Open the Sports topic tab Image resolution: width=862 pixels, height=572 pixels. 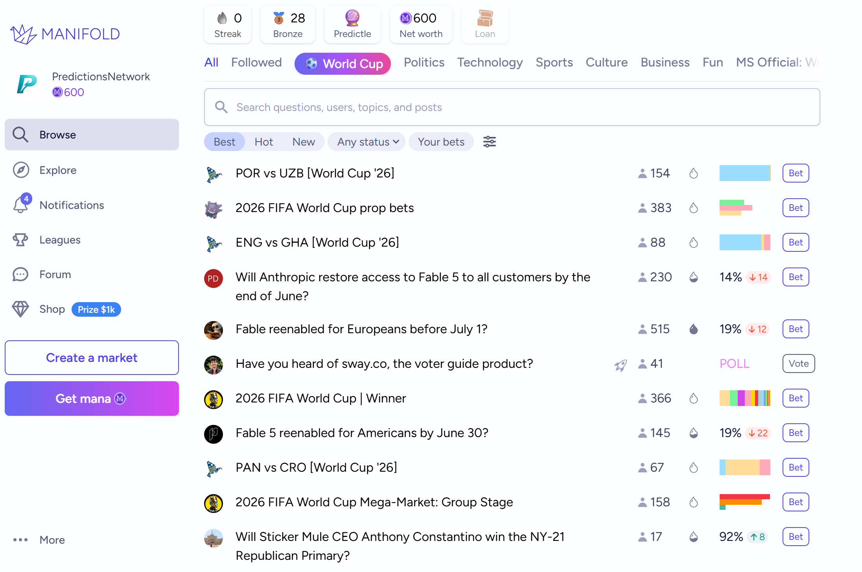(x=554, y=62)
